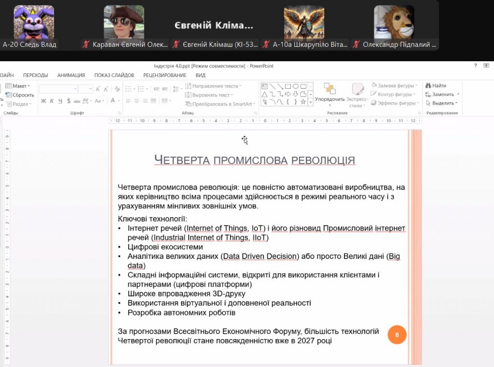Click the ribbon display options icon

coord(486,66)
